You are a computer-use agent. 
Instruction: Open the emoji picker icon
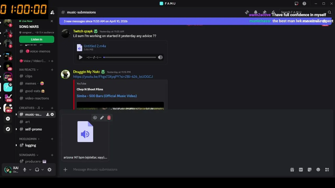pos(318,170)
